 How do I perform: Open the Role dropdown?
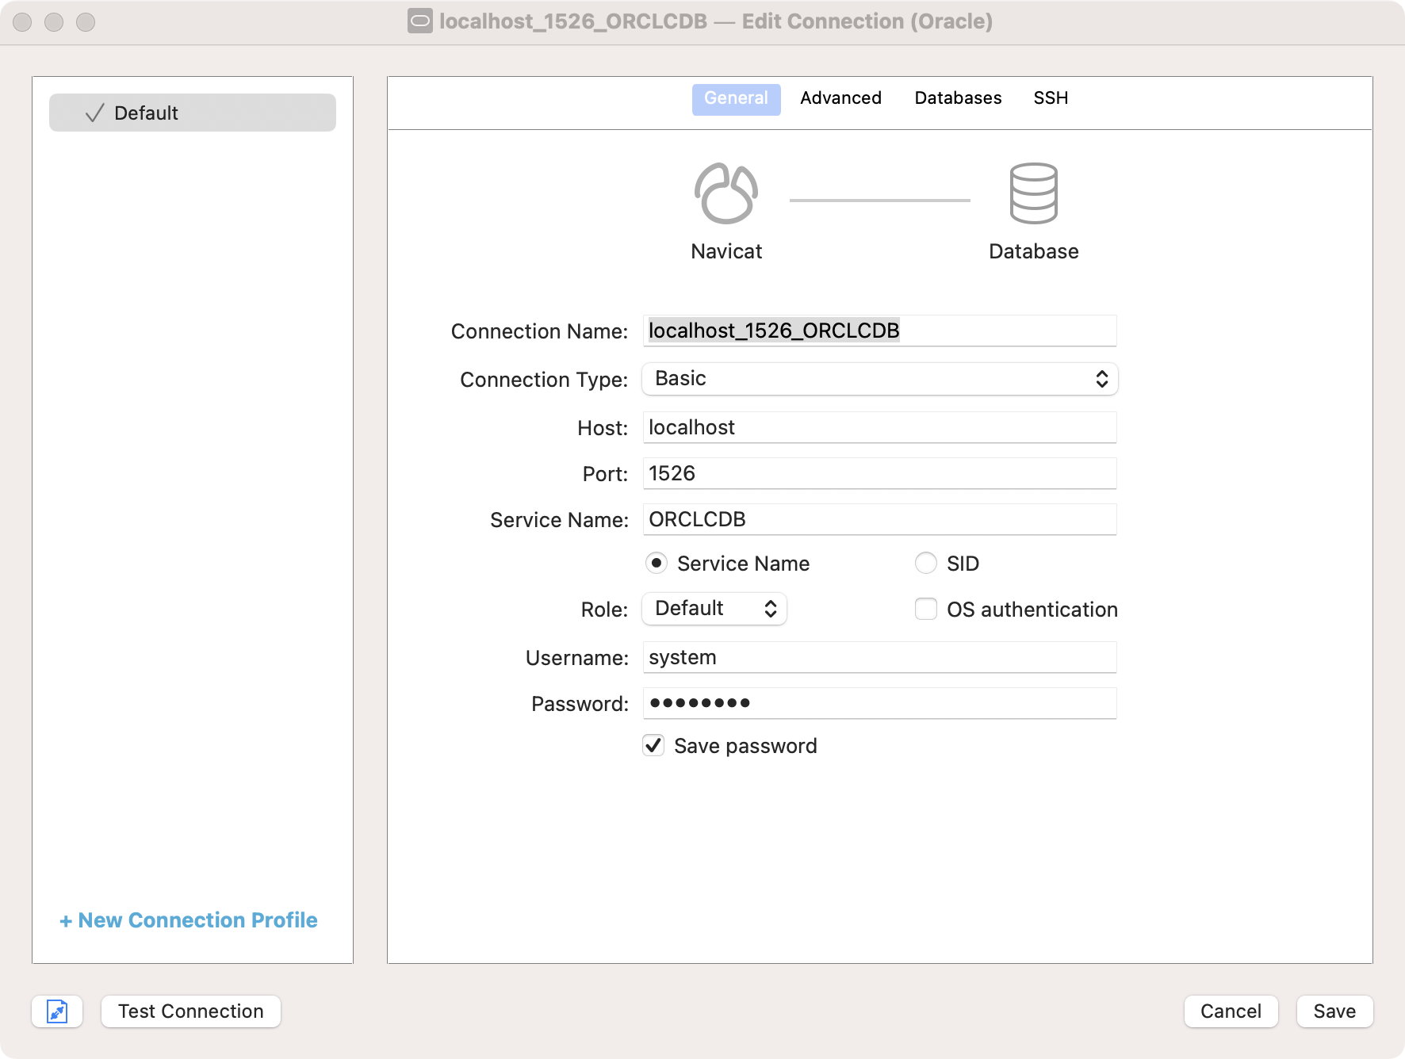[714, 609]
